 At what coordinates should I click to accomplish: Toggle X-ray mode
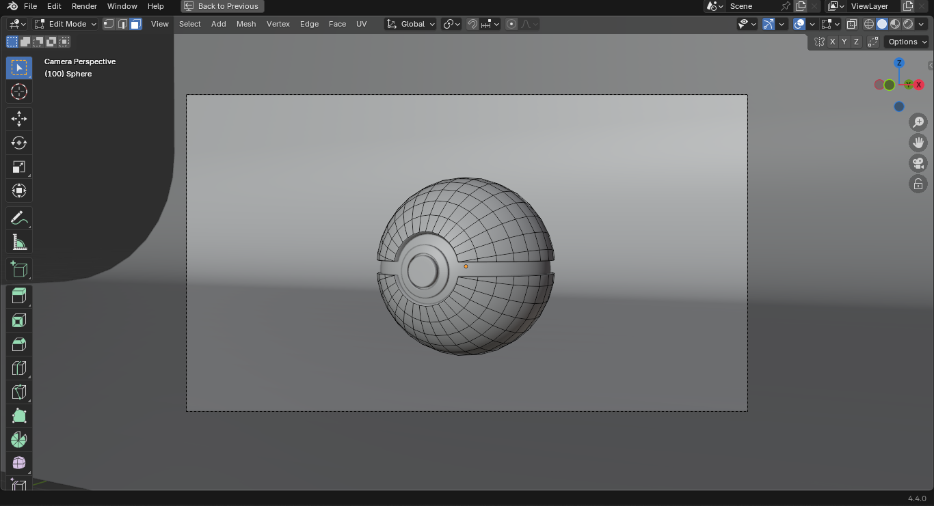tap(852, 24)
